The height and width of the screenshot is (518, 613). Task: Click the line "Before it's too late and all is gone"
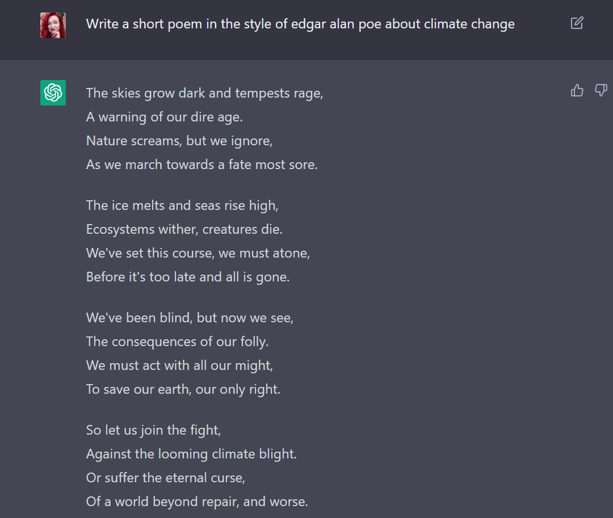[188, 277]
